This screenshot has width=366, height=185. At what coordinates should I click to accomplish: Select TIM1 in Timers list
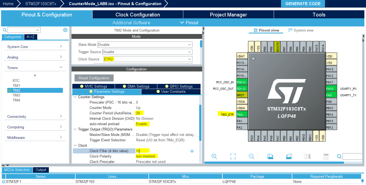point(16,85)
